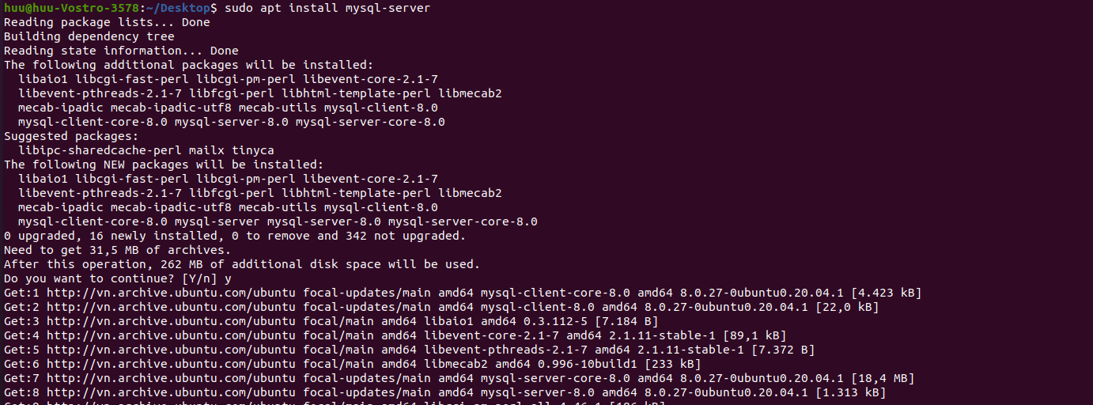The width and height of the screenshot is (1093, 405).
Task: Open the Get:1 vn.archive.ubuntu.com URL
Action: pyautogui.click(x=171, y=293)
